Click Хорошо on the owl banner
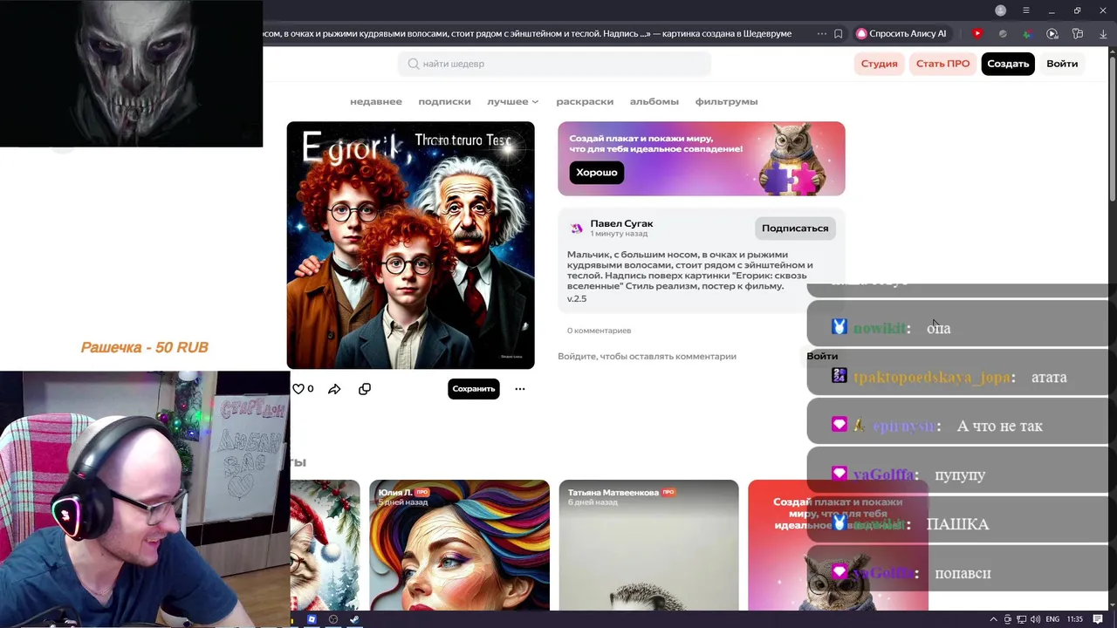 597,172
